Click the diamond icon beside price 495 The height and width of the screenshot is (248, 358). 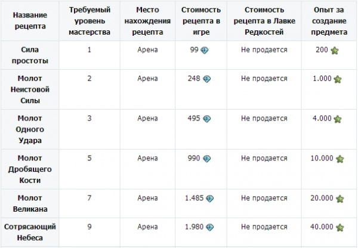206,119
